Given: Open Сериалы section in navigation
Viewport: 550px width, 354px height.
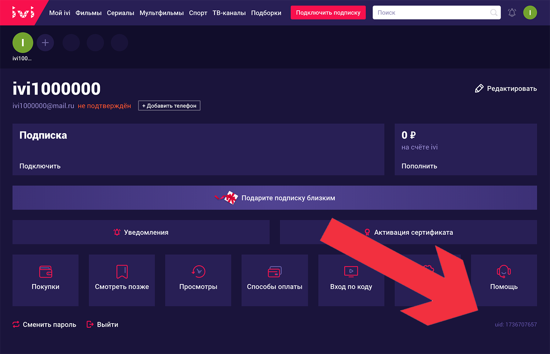Looking at the screenshot, I should 120,13.
